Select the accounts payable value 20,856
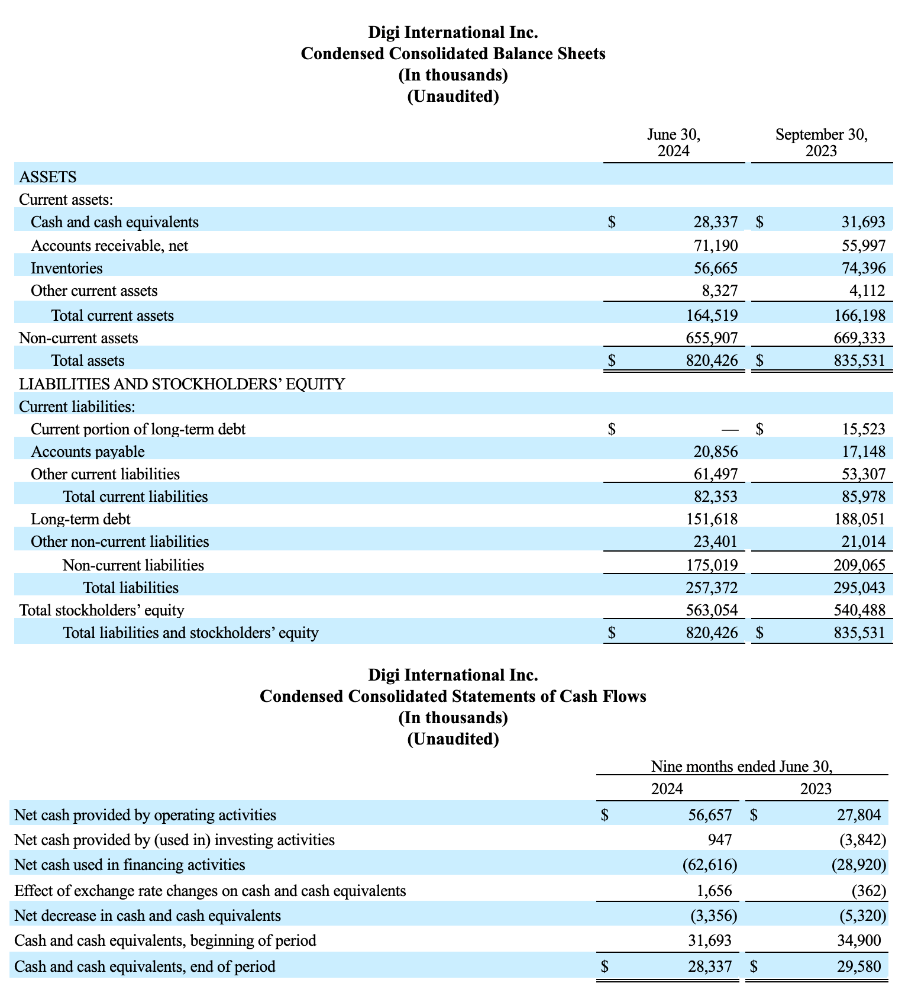The height and width of the screenshot is (999, 905). coord(715,452)
